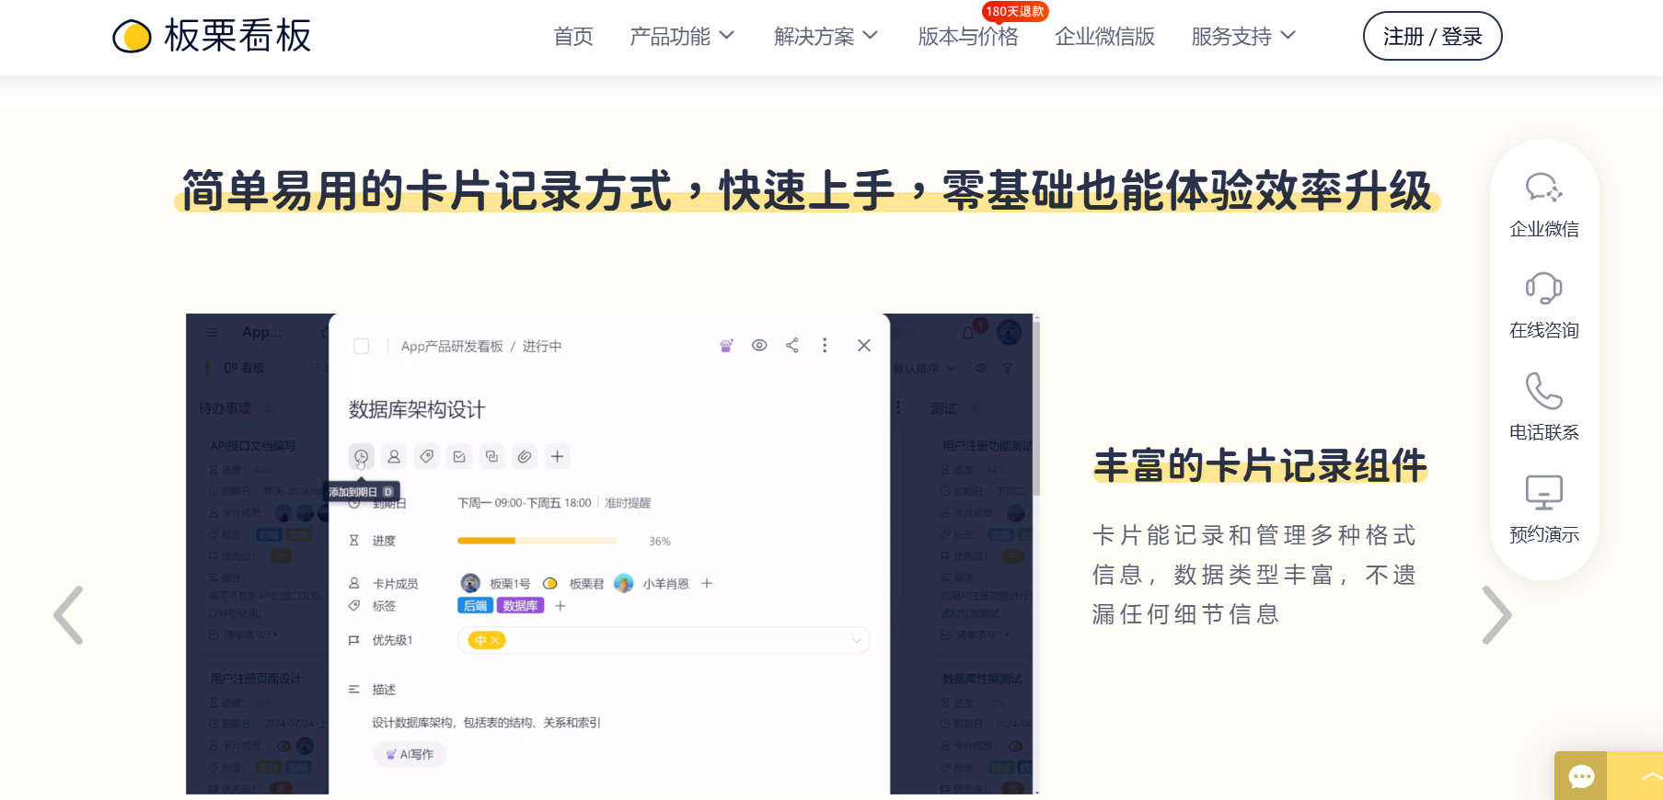This screenshot has width=1663, height=800.
Task: Open the user avatar in the board corner
Action: (1009, 332)
